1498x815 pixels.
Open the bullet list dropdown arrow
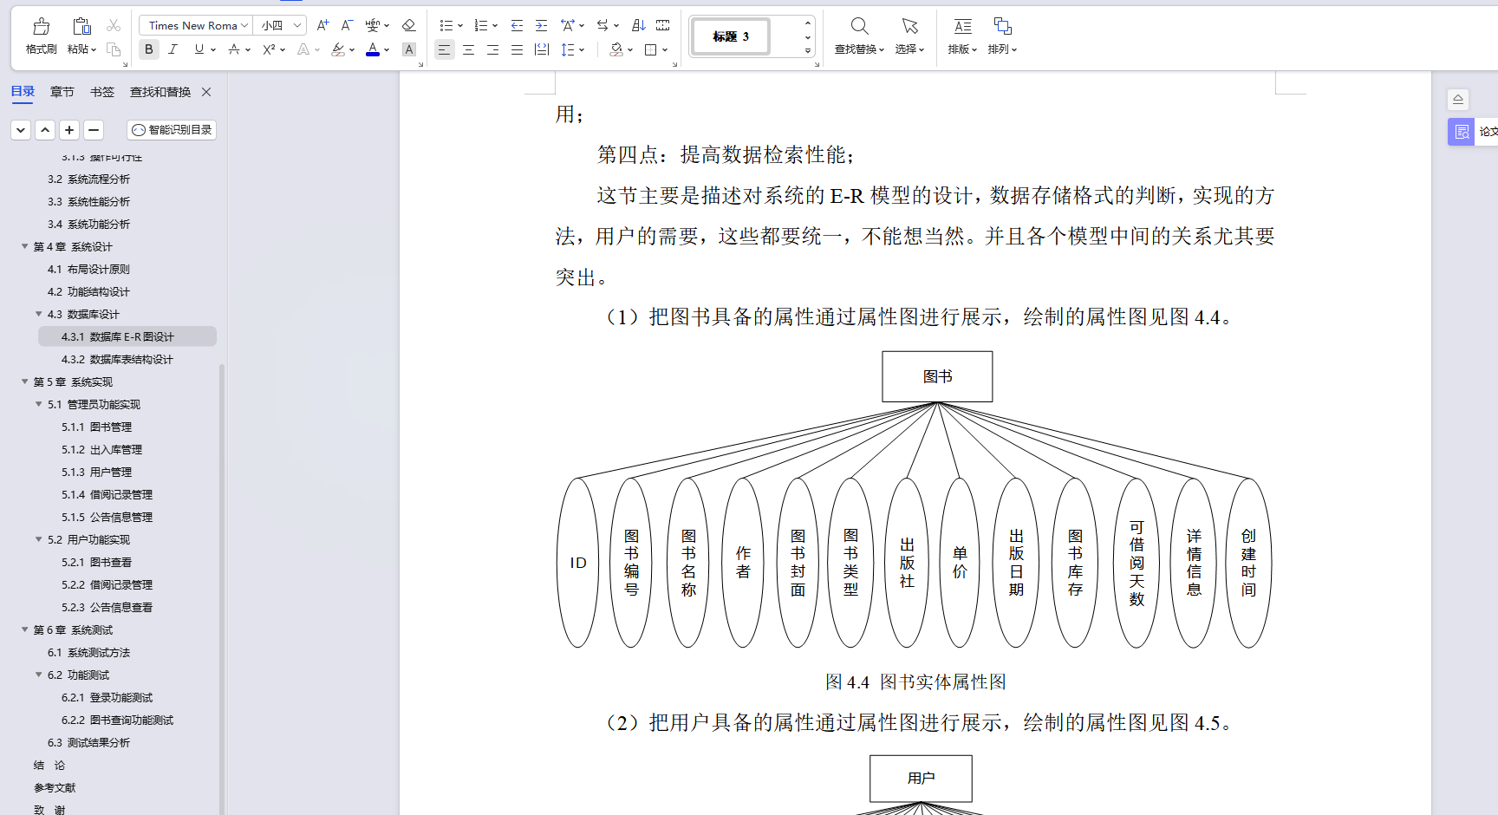click(460, 26)
